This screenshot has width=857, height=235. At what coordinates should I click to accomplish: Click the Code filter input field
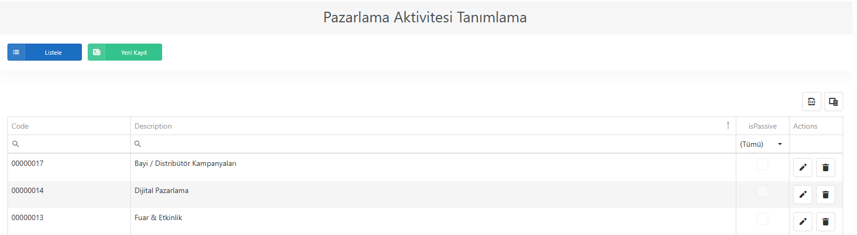(74, 144)
